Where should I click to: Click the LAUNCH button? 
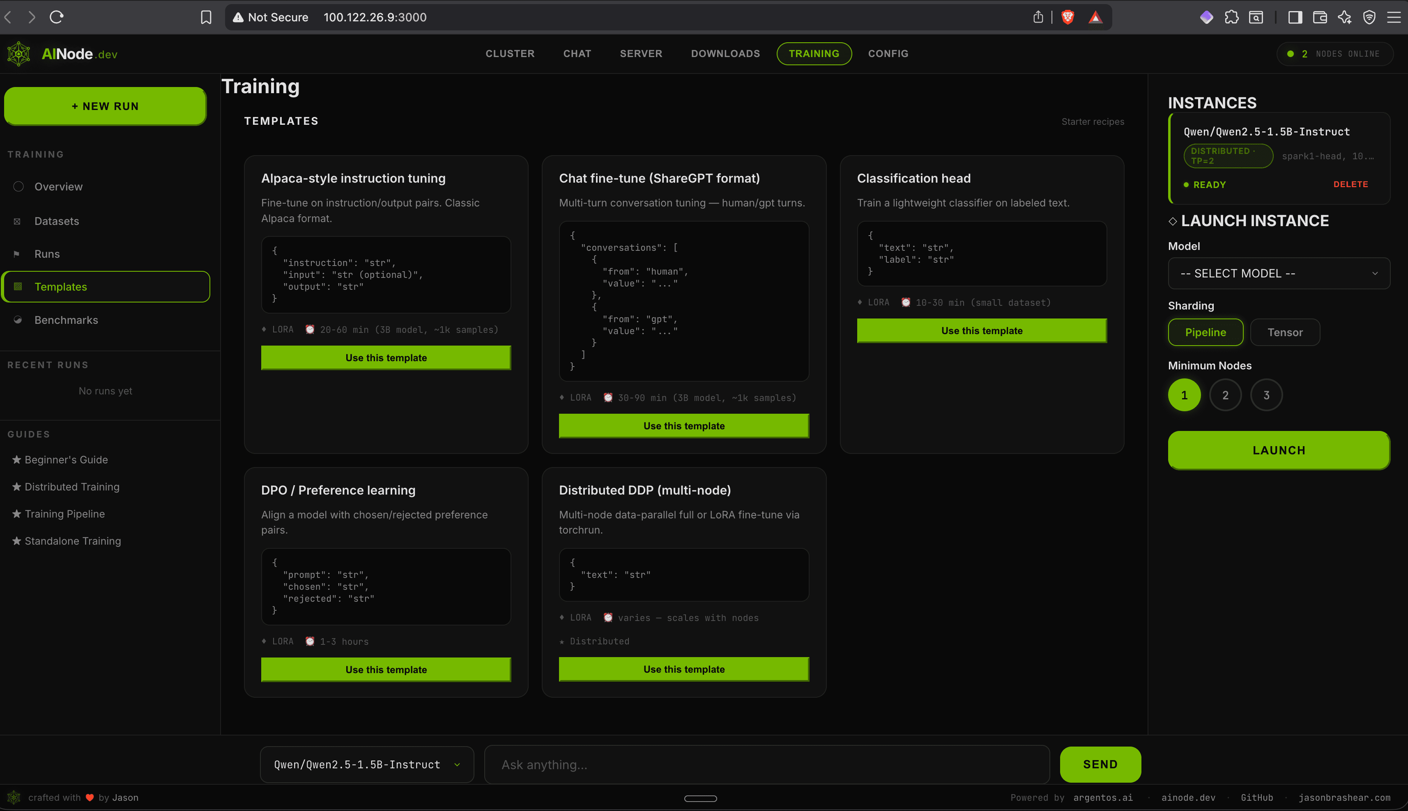coord(1279,450)
